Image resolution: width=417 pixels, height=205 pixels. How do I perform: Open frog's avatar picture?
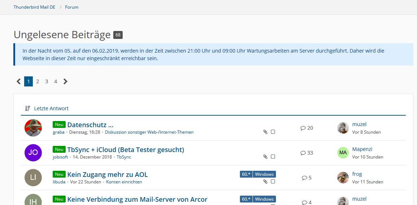tap(343, 178)
